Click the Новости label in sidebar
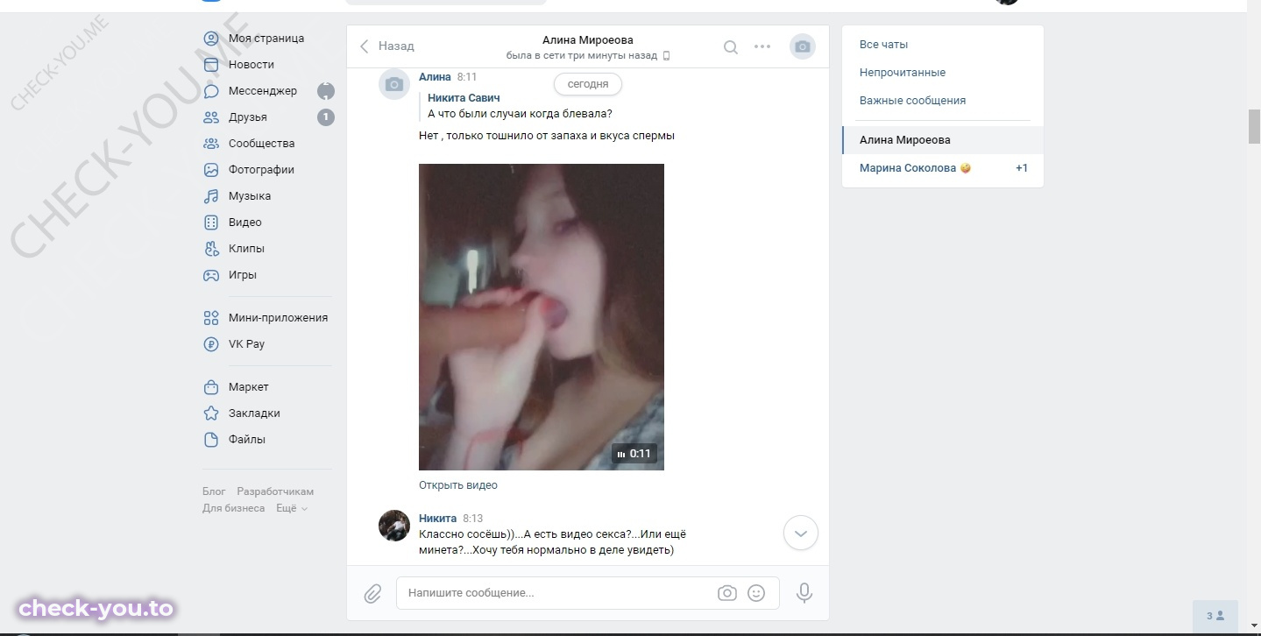Viewport: 1261px width, 636px height. [251, 65]
